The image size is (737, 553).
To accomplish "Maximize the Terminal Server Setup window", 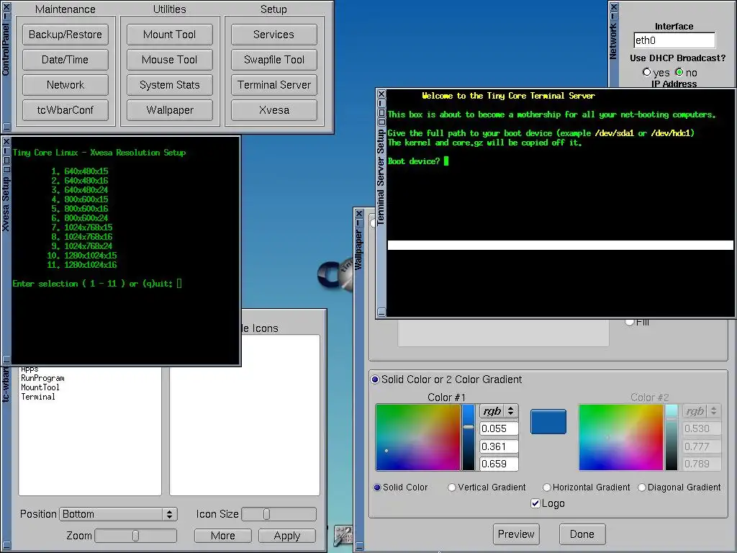I will click(381, 113).
